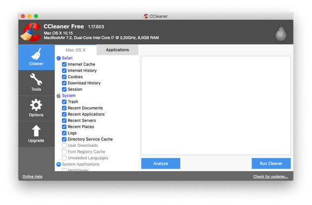Toggle Recent Servers checkbox
Screen dimensions: 312x205
pos(64,121)
